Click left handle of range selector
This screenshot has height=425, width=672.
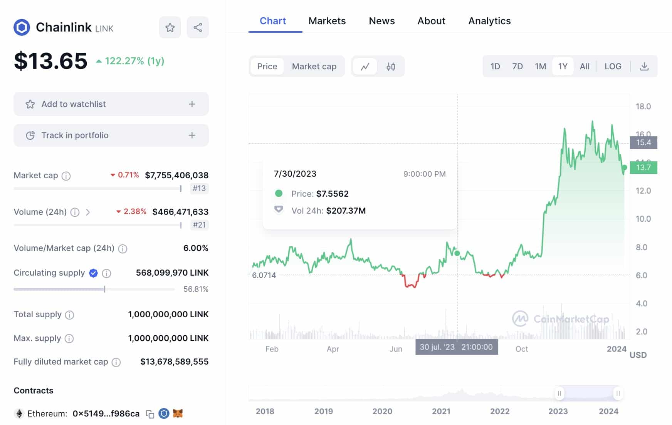tap(559, 393)
